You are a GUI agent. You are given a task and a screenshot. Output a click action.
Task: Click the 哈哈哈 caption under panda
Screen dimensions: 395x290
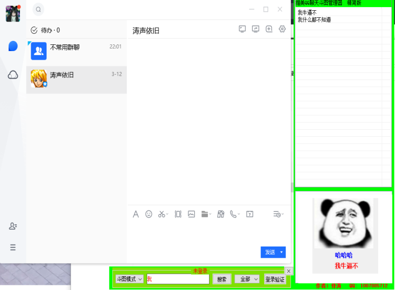pos(343,255)
